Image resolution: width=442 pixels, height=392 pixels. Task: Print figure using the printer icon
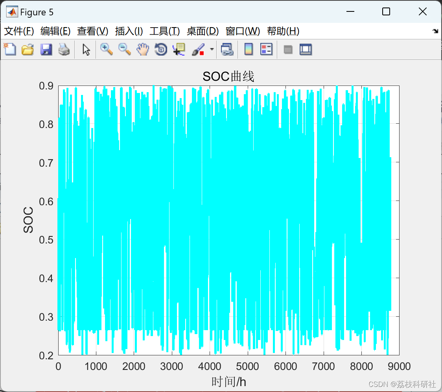64,49
